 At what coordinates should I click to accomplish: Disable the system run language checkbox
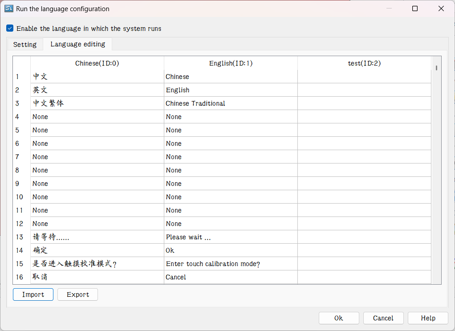(10, 29)
